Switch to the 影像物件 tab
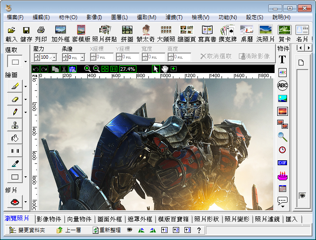 [x=49, y=219]
